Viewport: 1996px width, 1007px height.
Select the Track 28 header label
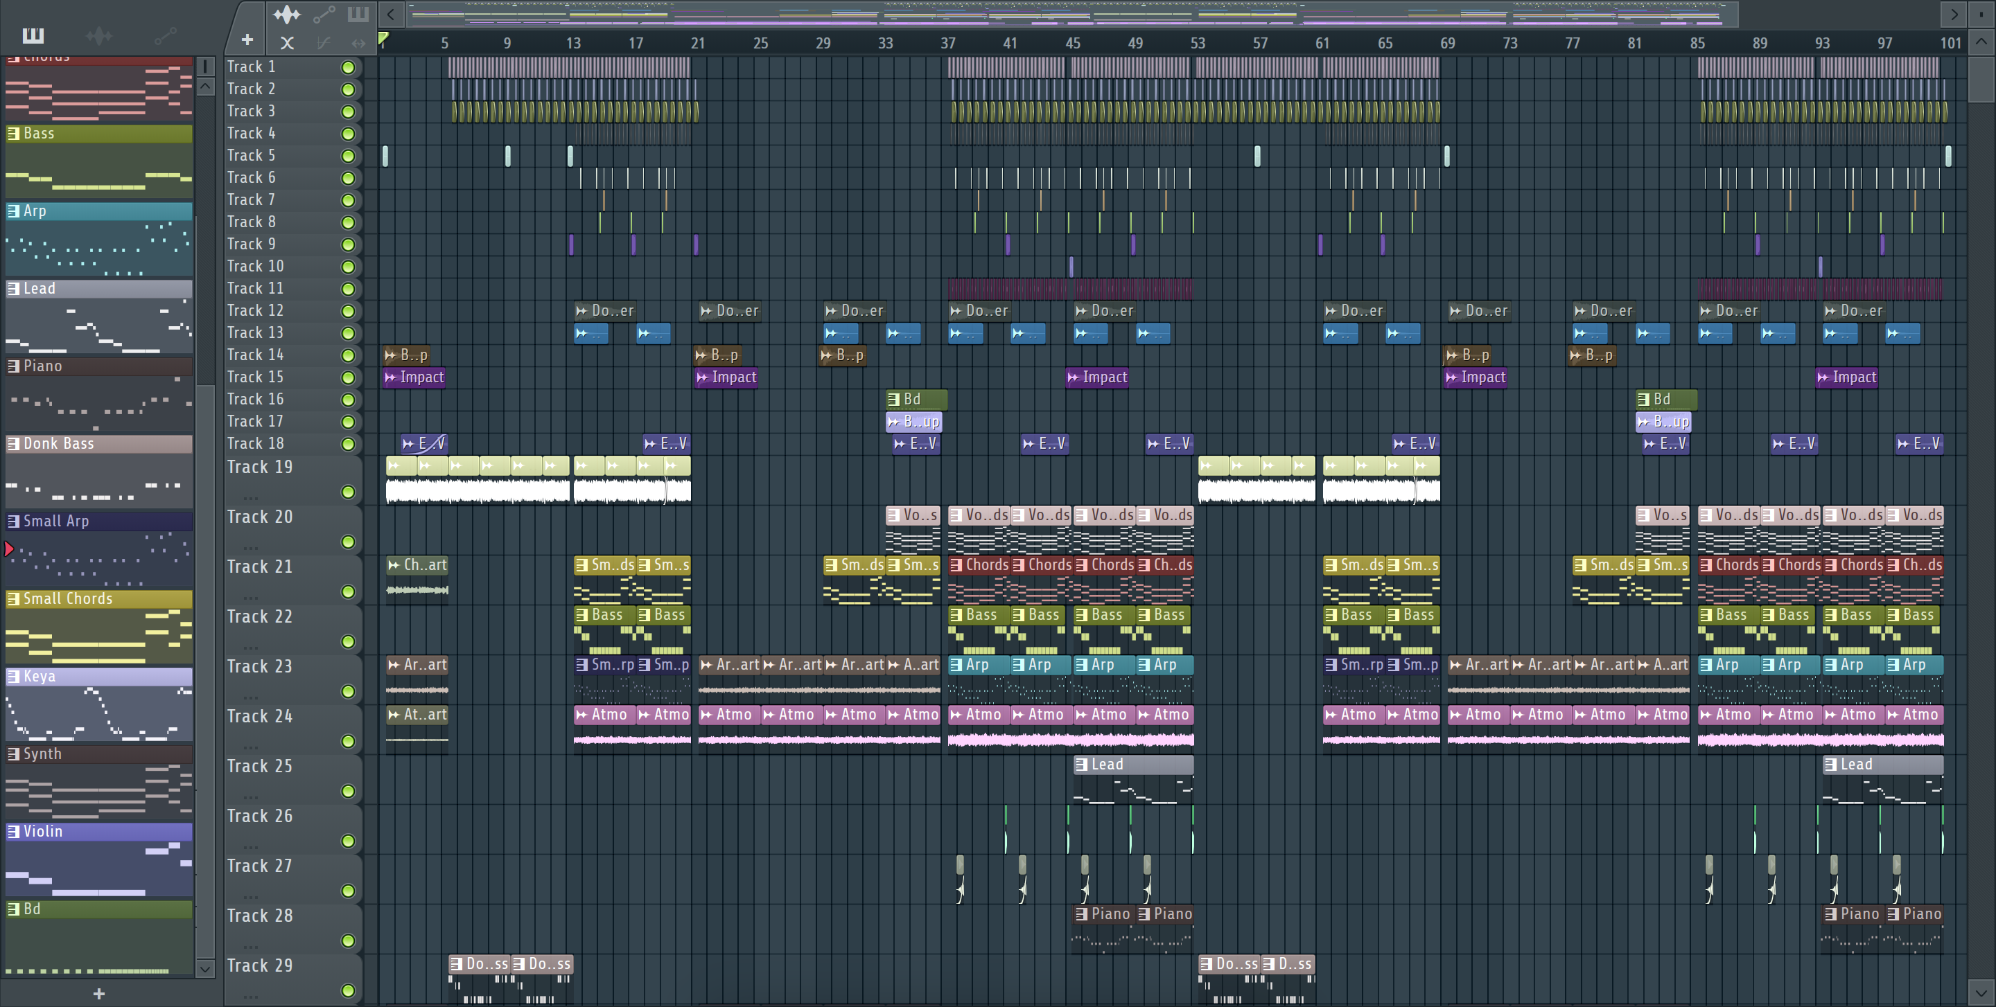(260, 916)
